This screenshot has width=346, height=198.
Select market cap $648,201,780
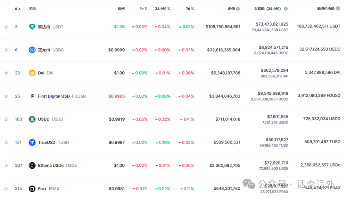[x=227, y=188]
